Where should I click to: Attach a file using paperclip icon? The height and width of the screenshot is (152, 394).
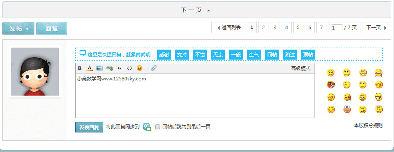(154, 68)
